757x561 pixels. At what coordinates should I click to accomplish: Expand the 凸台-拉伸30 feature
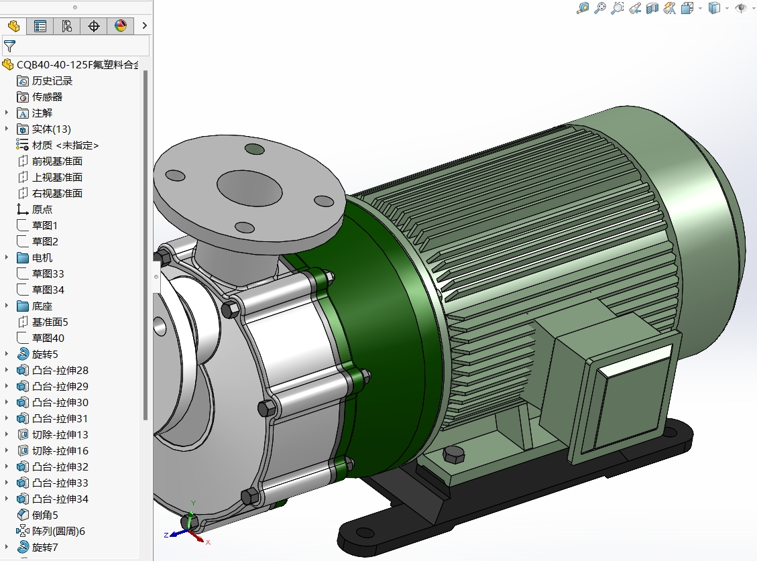[6, 403]
